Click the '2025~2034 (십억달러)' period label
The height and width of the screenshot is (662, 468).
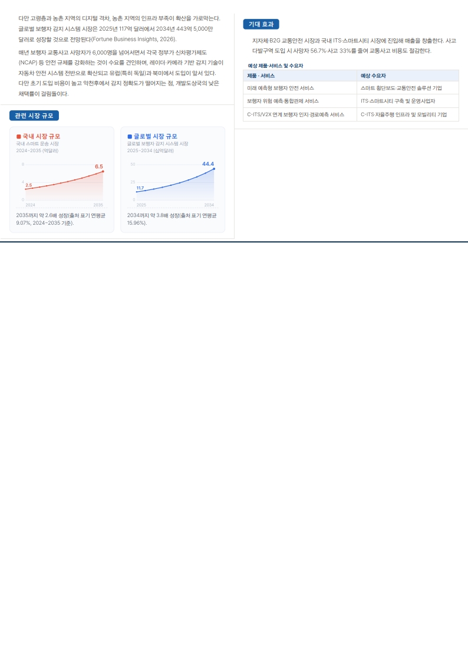pyautogui.click(x=150, y=150)
